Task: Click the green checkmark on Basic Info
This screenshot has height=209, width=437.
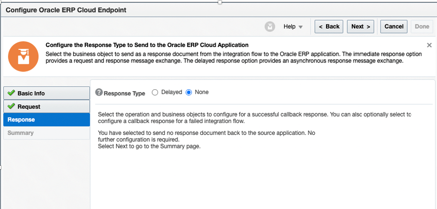Action: (x=11, y=93)
